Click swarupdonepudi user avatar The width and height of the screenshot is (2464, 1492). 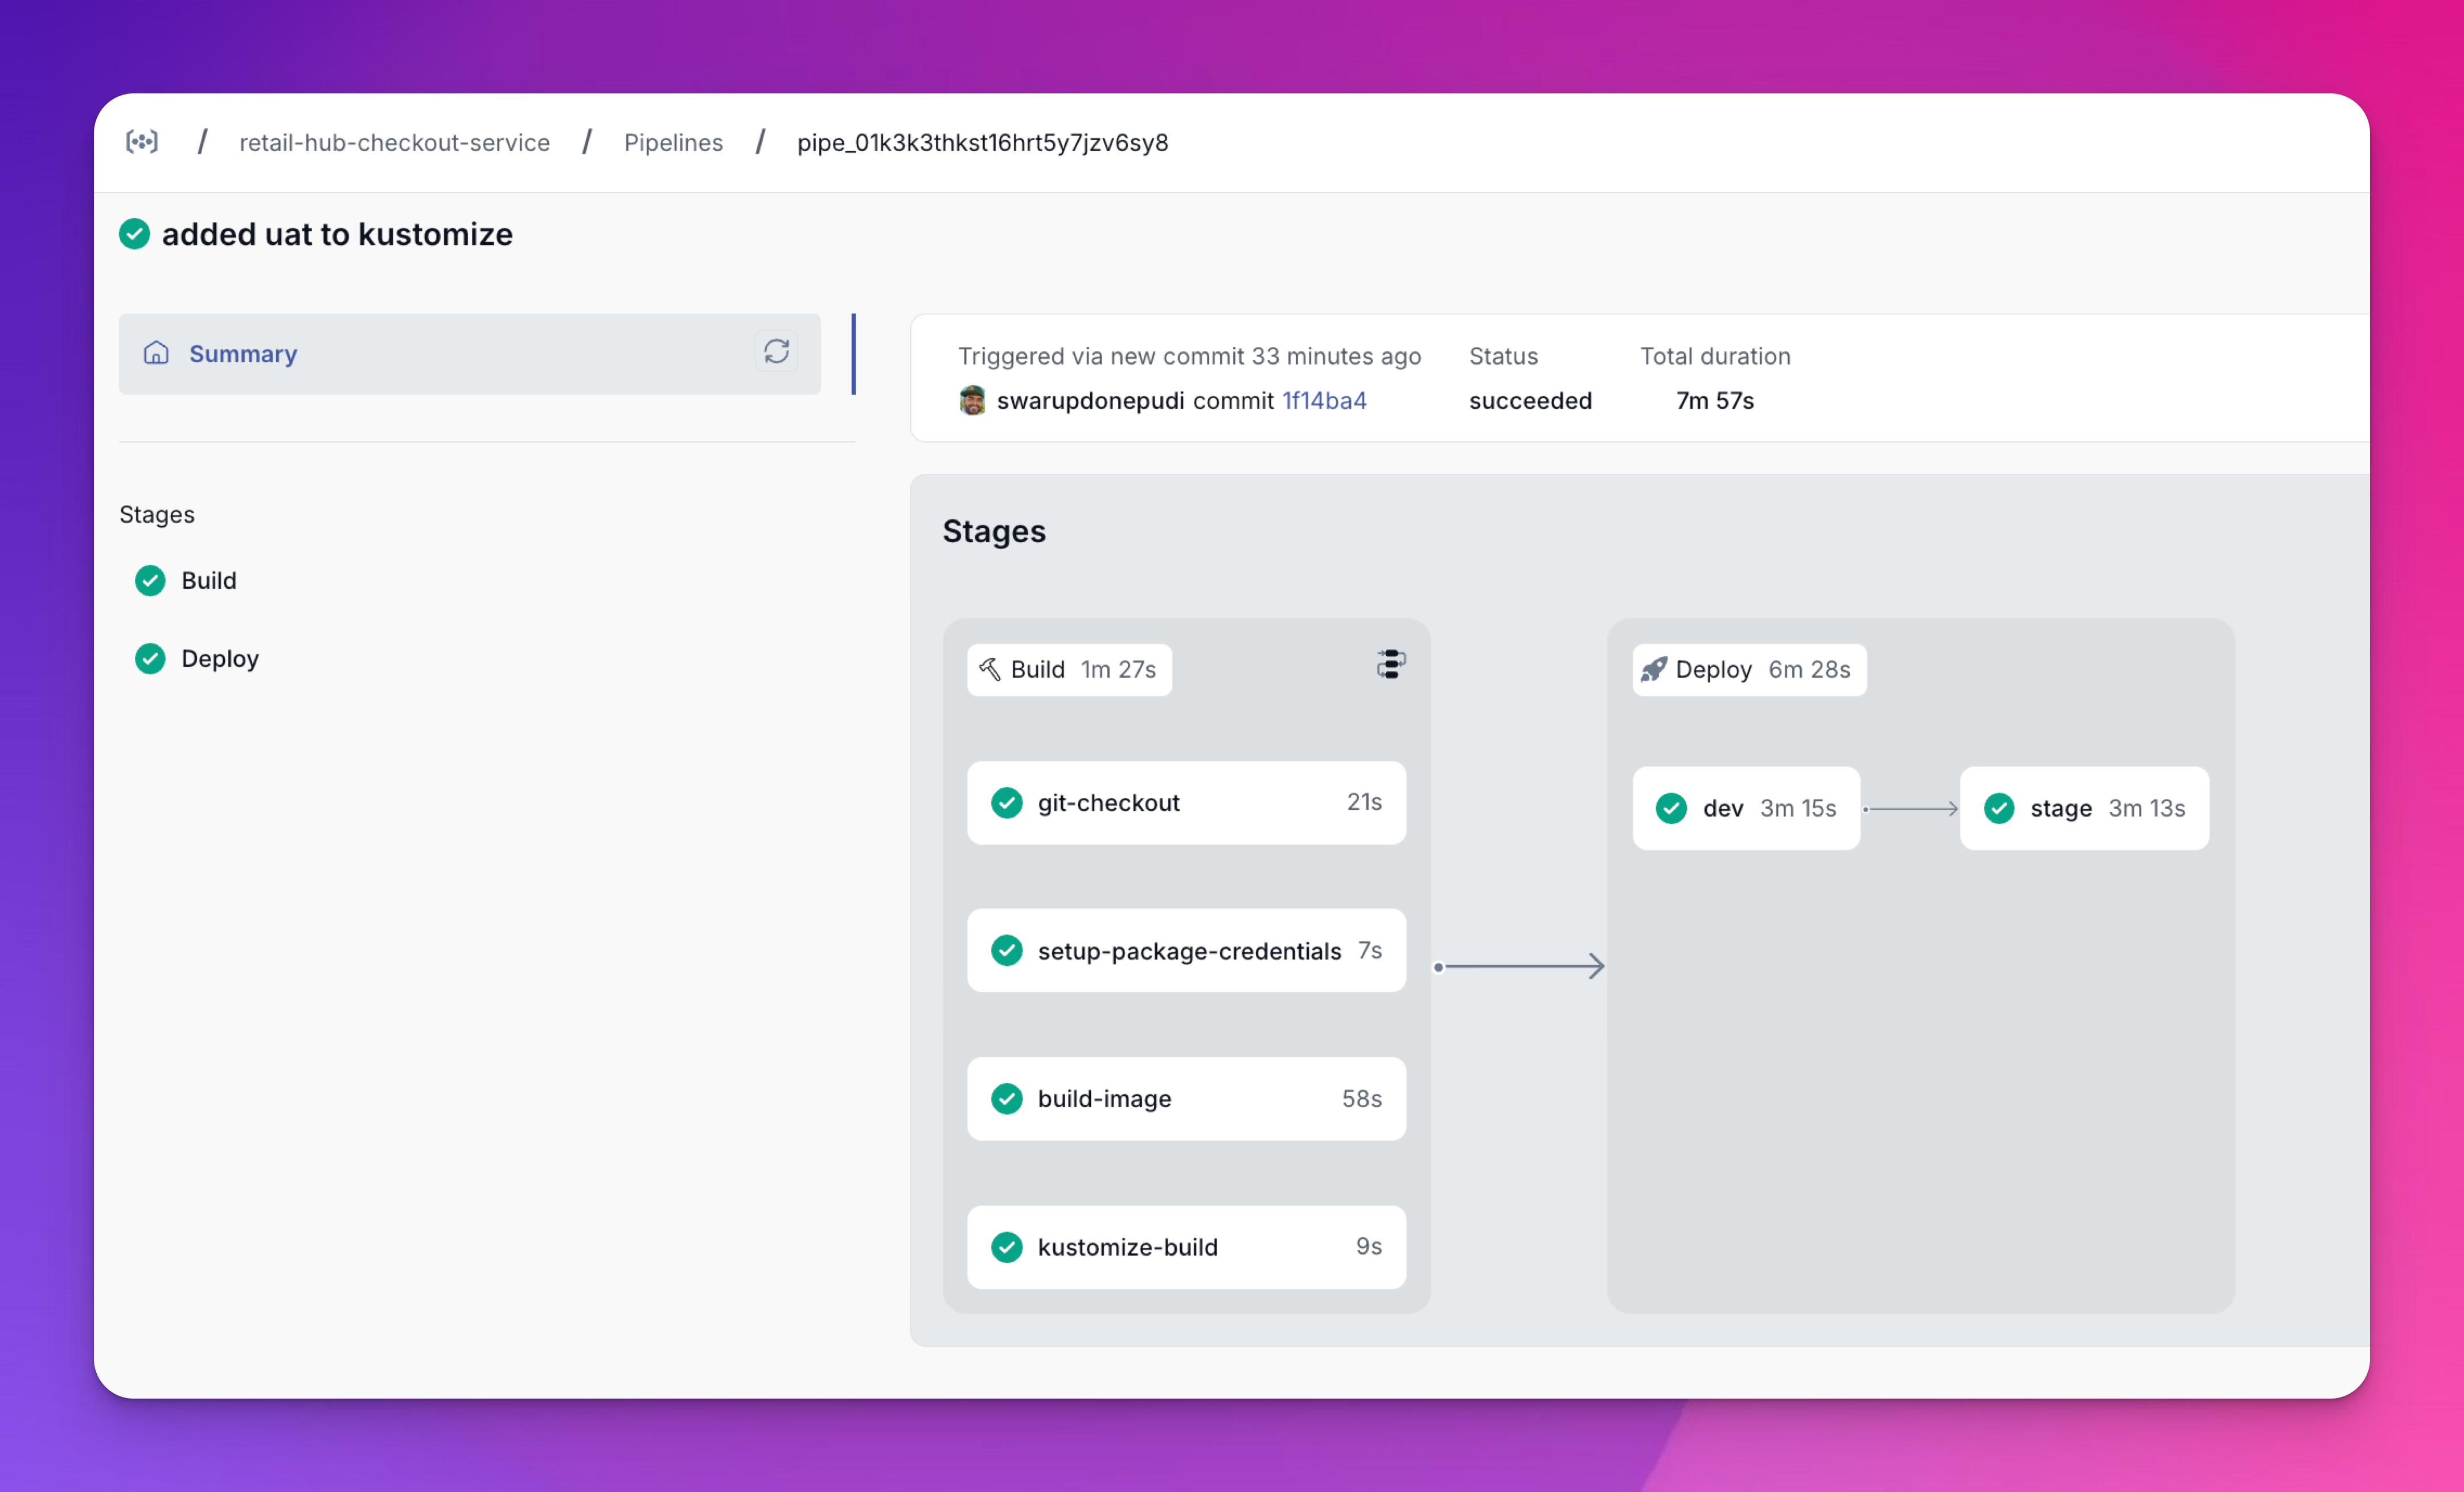click(971, 400)
